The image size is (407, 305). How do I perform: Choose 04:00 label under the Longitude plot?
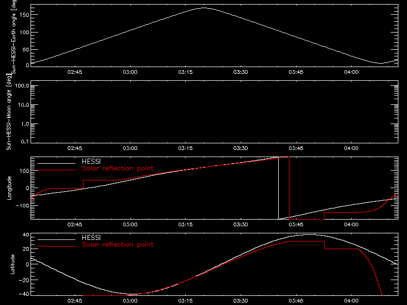[351, 225]
